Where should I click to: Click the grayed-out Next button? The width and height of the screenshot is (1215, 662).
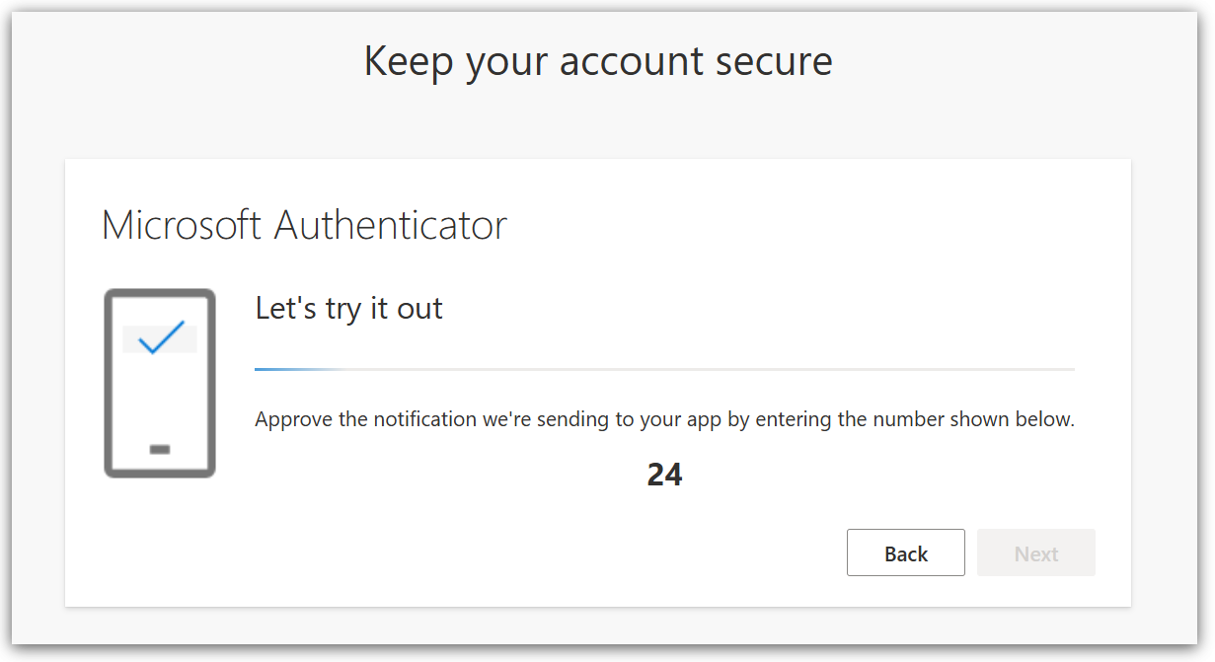pos(1035,553)
